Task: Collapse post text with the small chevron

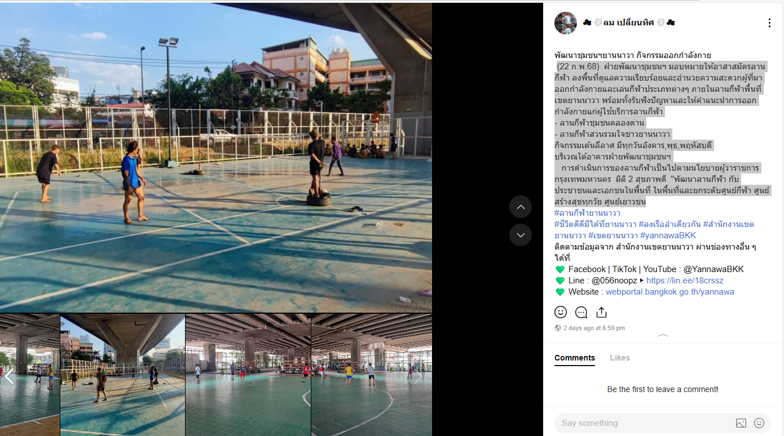Action: point(663,336)
